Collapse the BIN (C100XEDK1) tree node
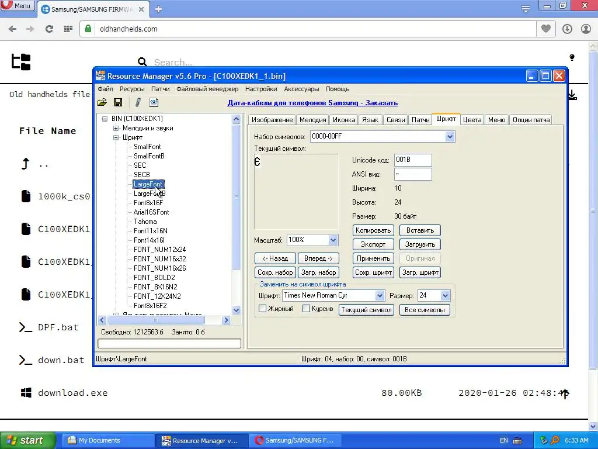The height and width of the screenshot is (449, 598). tap(105, 119)
